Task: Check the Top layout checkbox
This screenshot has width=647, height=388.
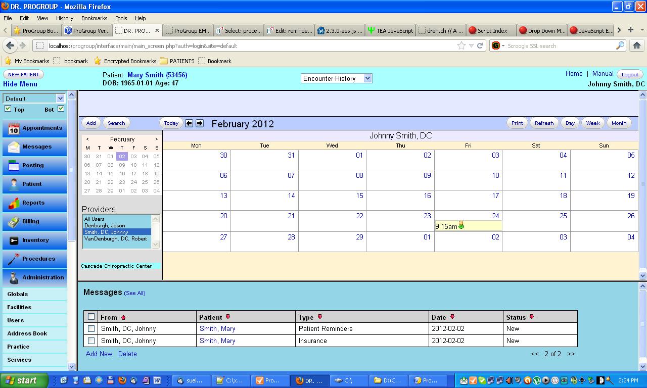Action: tap(9, 108)
